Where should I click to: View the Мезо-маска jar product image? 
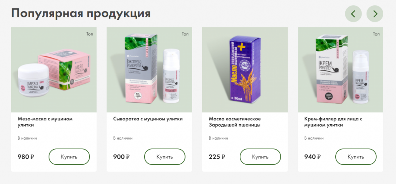pos(54,69)
